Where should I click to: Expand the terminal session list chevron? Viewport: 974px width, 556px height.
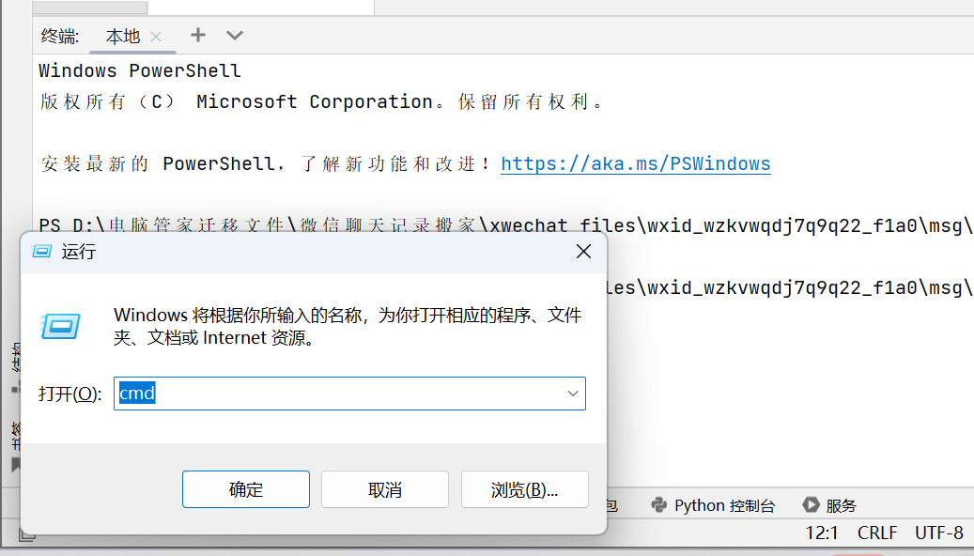click(x=233, y=36)
